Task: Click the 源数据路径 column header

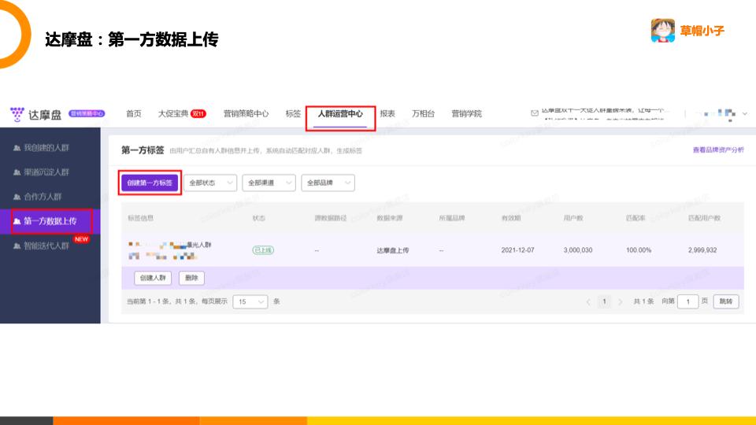Action: click(x=330, y=218)
